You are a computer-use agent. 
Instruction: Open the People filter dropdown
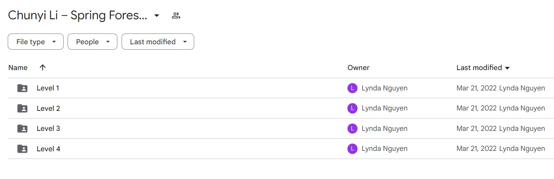click(x=92, y=42)
